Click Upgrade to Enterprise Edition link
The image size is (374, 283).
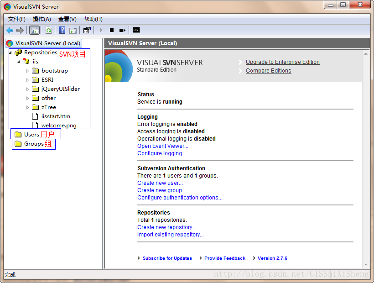point(283,62)
